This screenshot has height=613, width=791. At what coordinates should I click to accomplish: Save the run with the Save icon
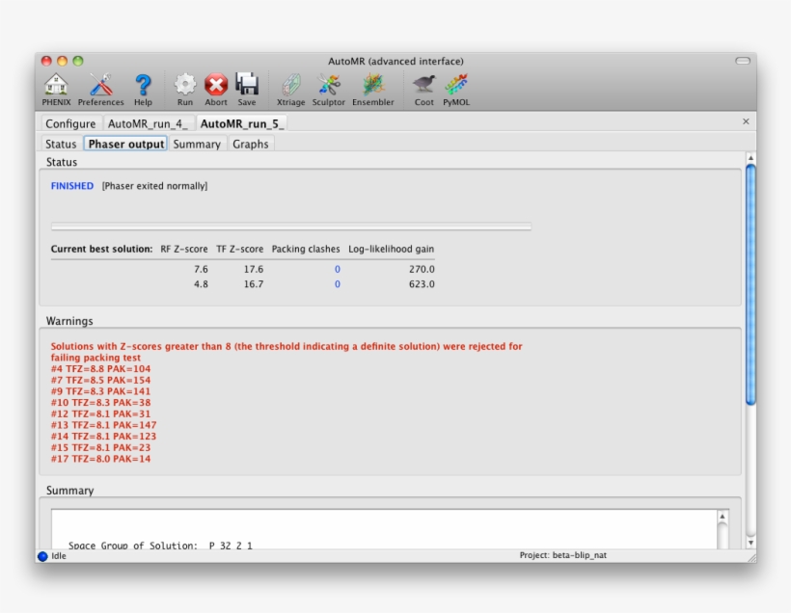246,84
